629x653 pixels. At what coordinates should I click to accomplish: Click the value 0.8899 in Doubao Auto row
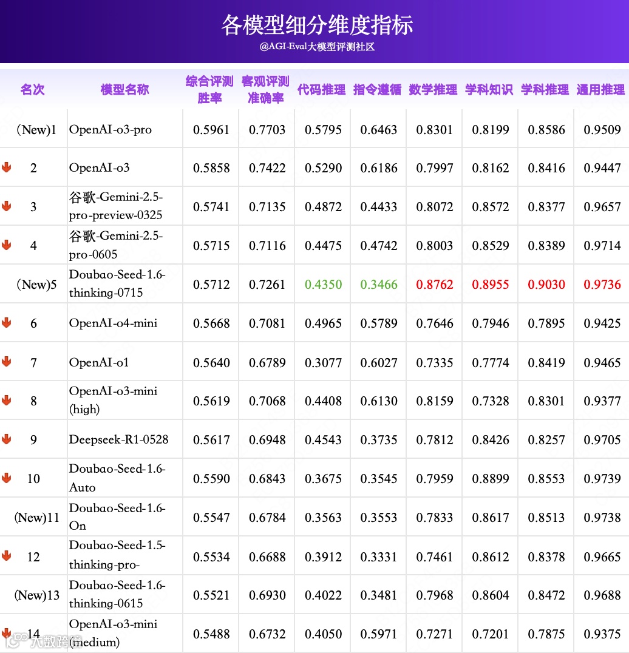tap(491, 478)
